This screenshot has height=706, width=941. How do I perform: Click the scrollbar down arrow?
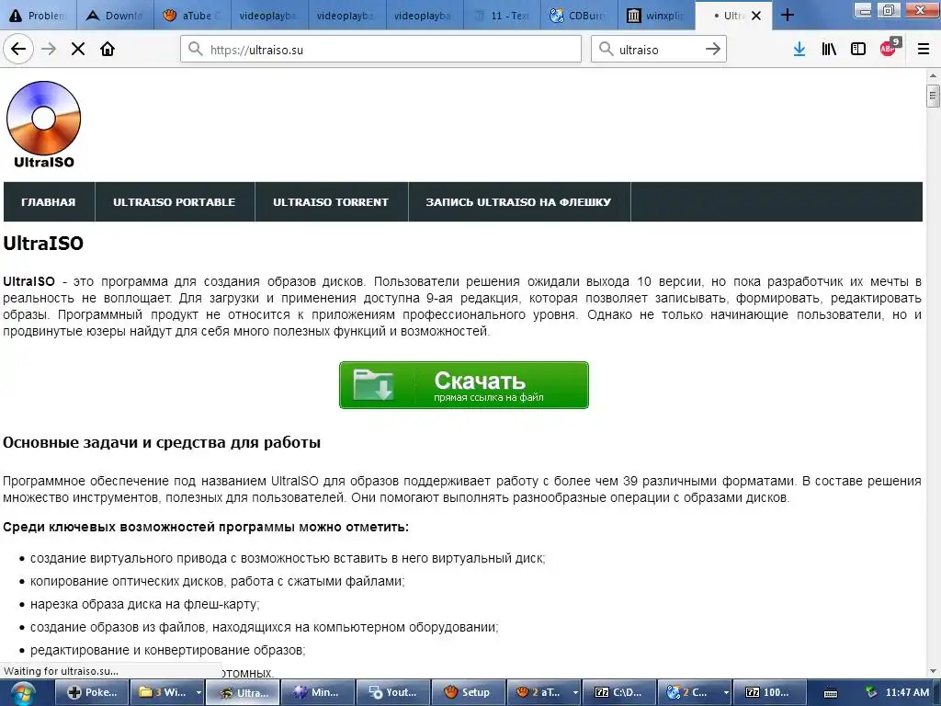[x=933, y=671]
